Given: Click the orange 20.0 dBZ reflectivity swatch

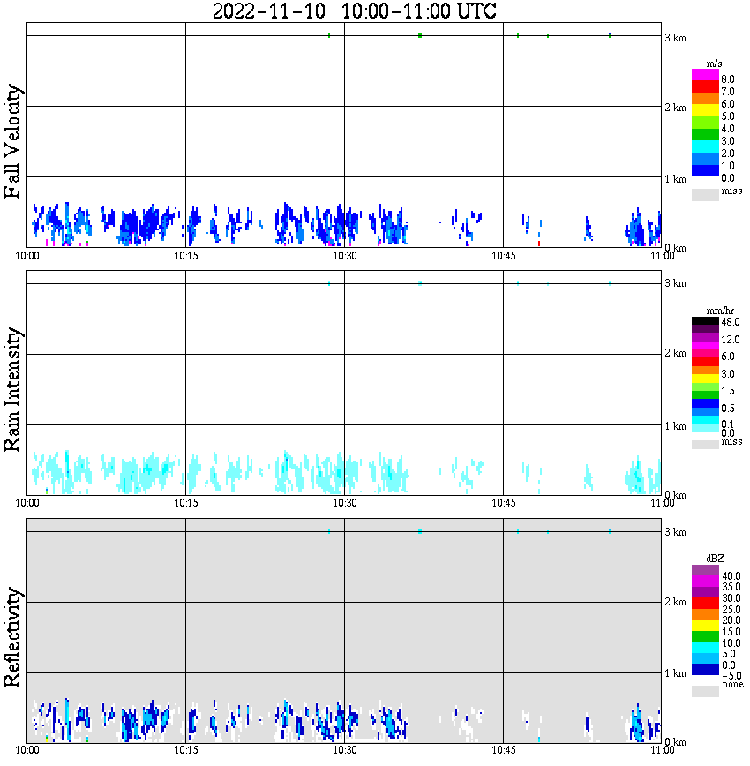Looking at the screenshot, I should click(x=705, y=614).
